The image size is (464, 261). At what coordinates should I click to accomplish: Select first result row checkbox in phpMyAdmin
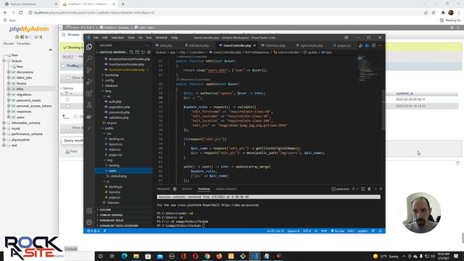click(67, 99)
